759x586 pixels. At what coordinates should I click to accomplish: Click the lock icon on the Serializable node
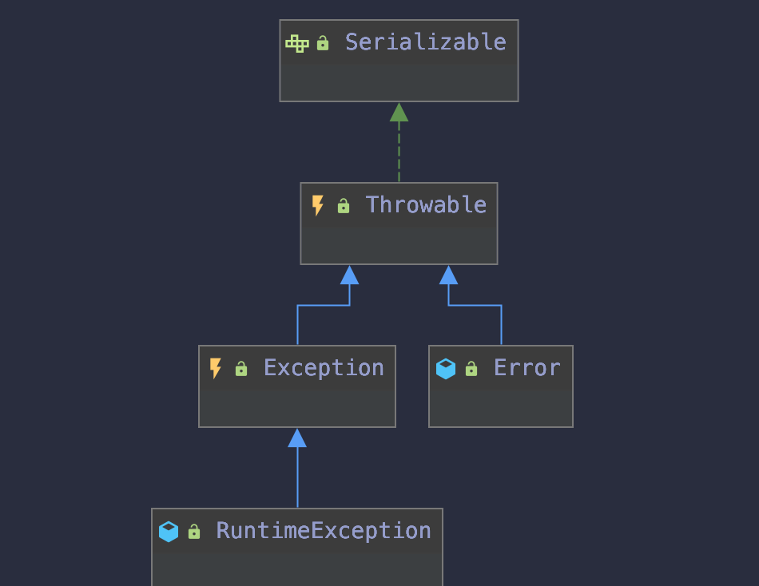point(323,43)
